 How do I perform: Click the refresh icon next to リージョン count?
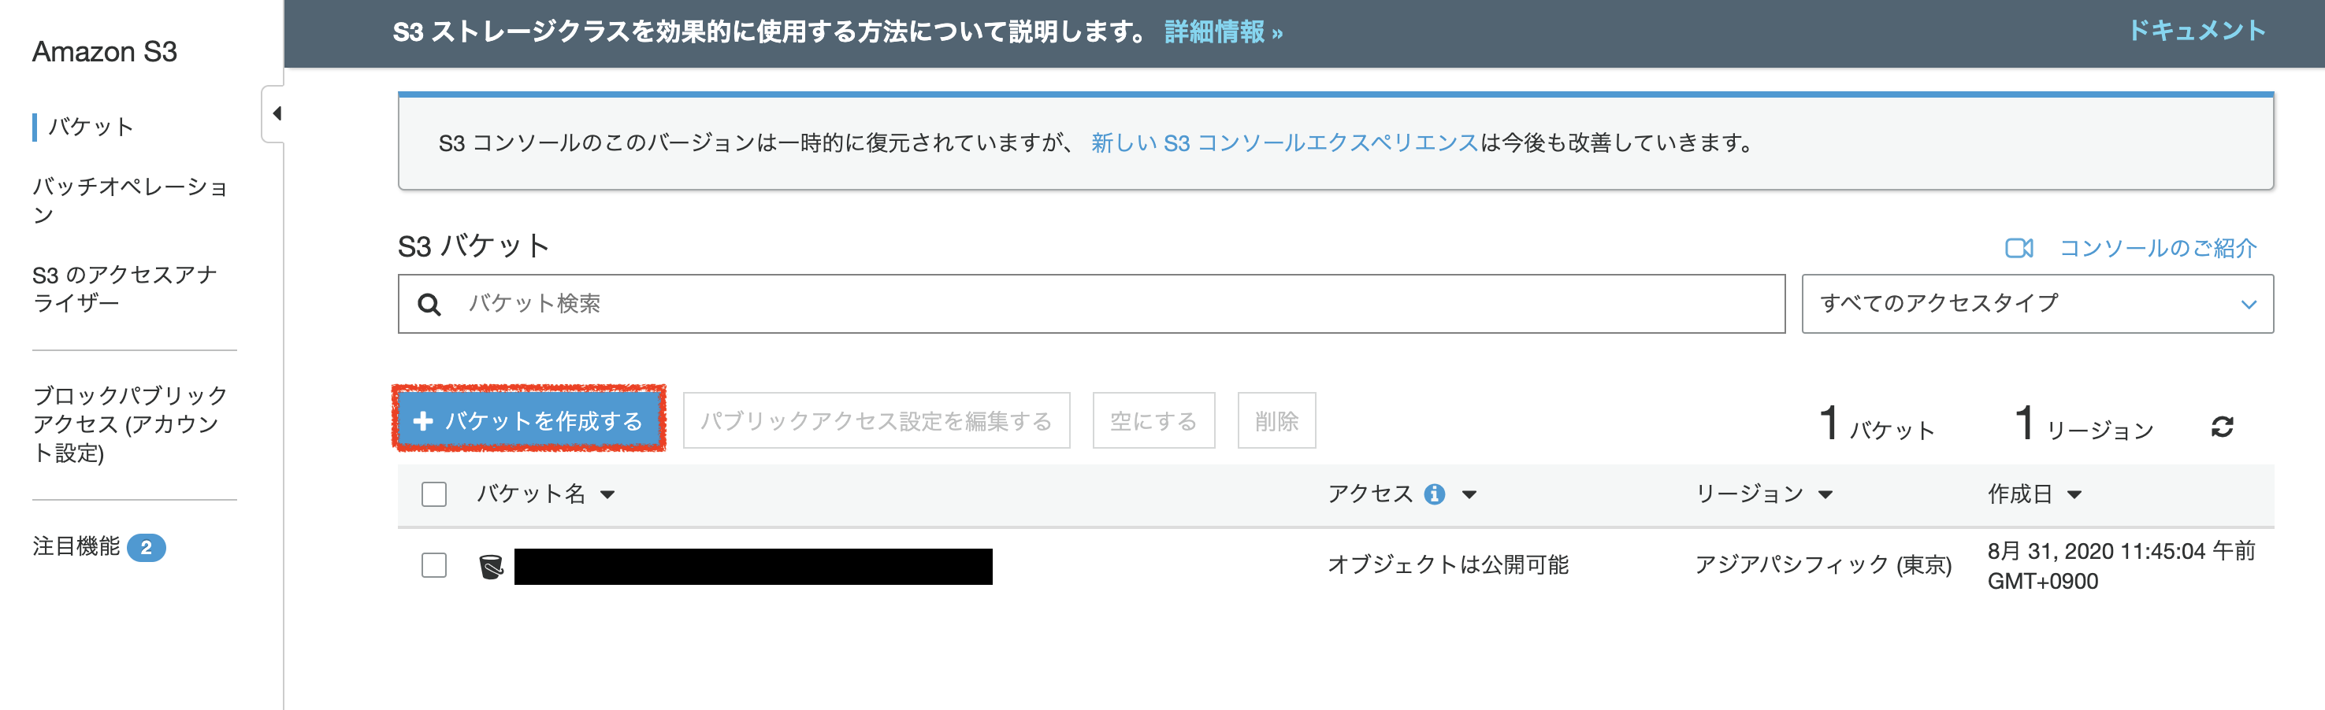[2222, 426]
